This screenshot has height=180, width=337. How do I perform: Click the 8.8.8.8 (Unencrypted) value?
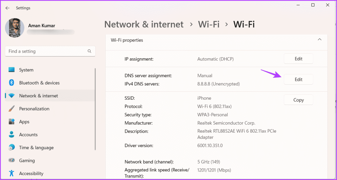point(219,84)
